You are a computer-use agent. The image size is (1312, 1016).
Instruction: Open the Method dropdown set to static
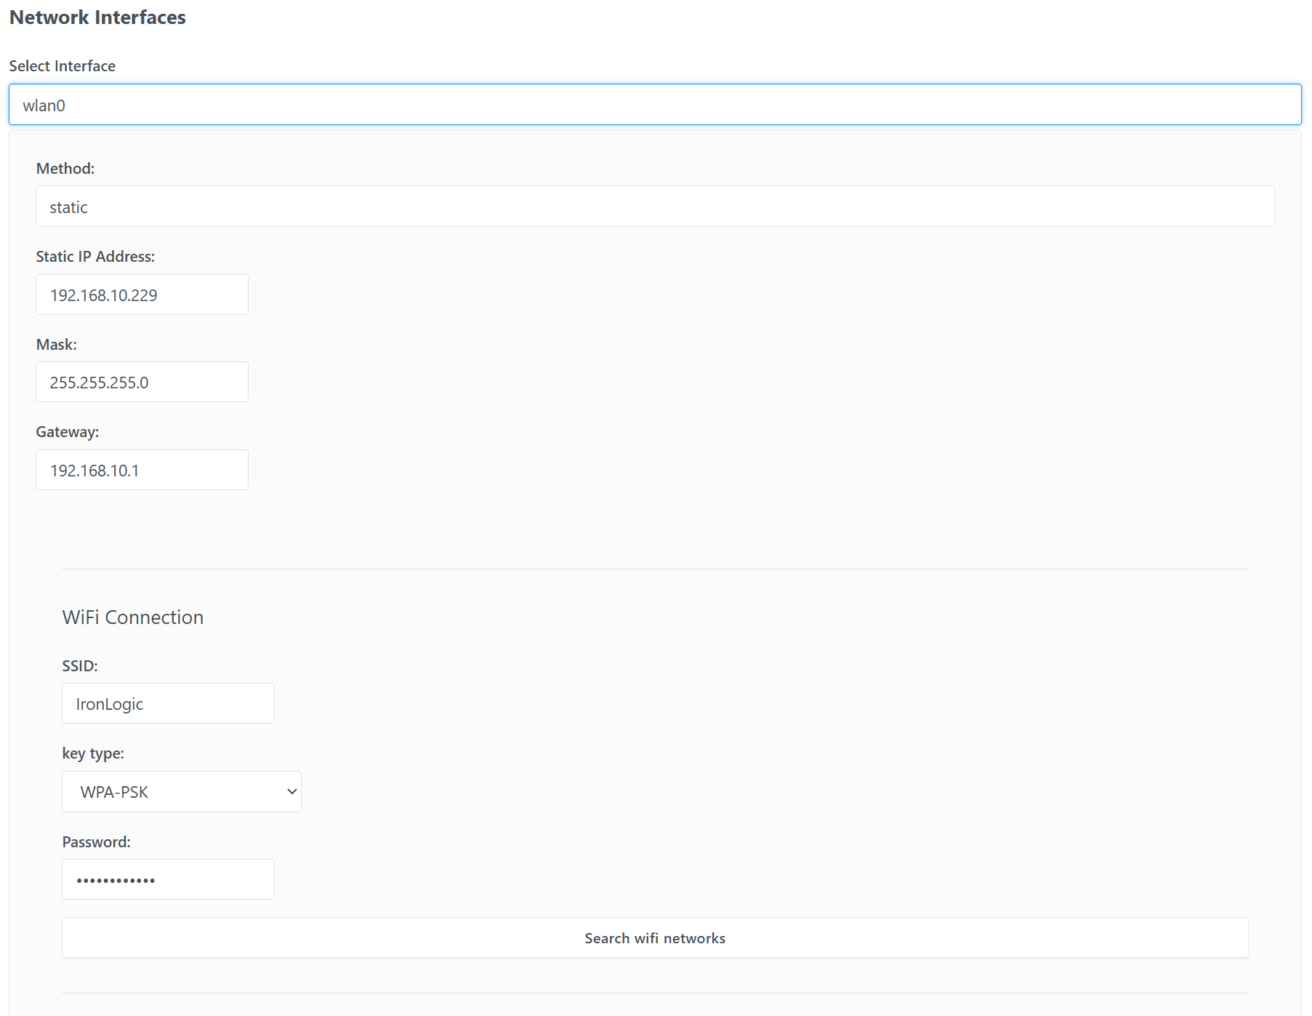pyautogui.click(x=654, y=207)
